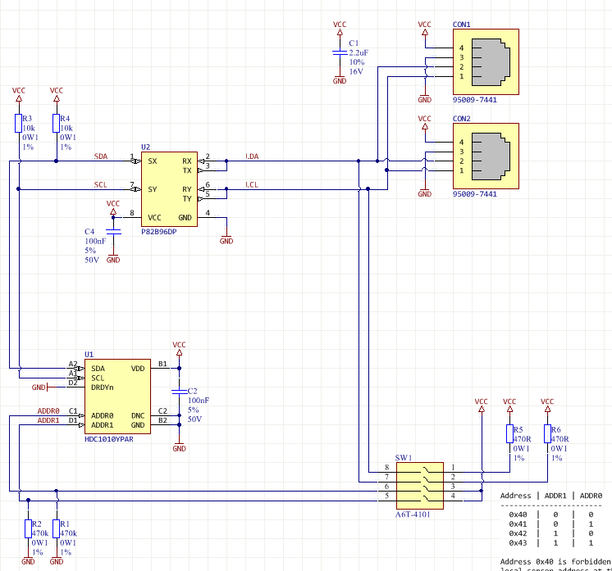
Task: Click the VCC symbol at CON2 pin 4
Action: click(x=425, y=122)
